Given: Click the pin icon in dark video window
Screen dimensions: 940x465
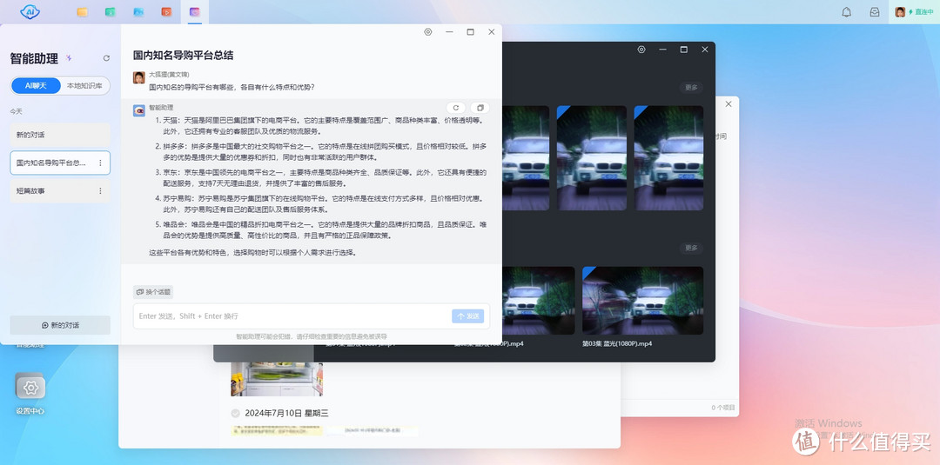Looking at the screenshot, I should pyautogui.click(x=641, y=50).
